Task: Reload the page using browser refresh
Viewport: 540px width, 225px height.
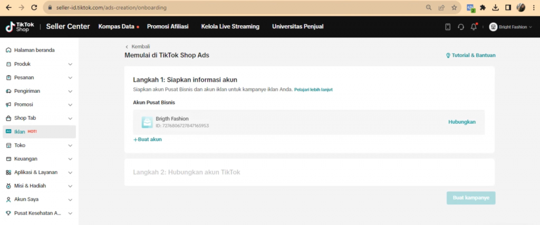Action: tap(34, 8)
